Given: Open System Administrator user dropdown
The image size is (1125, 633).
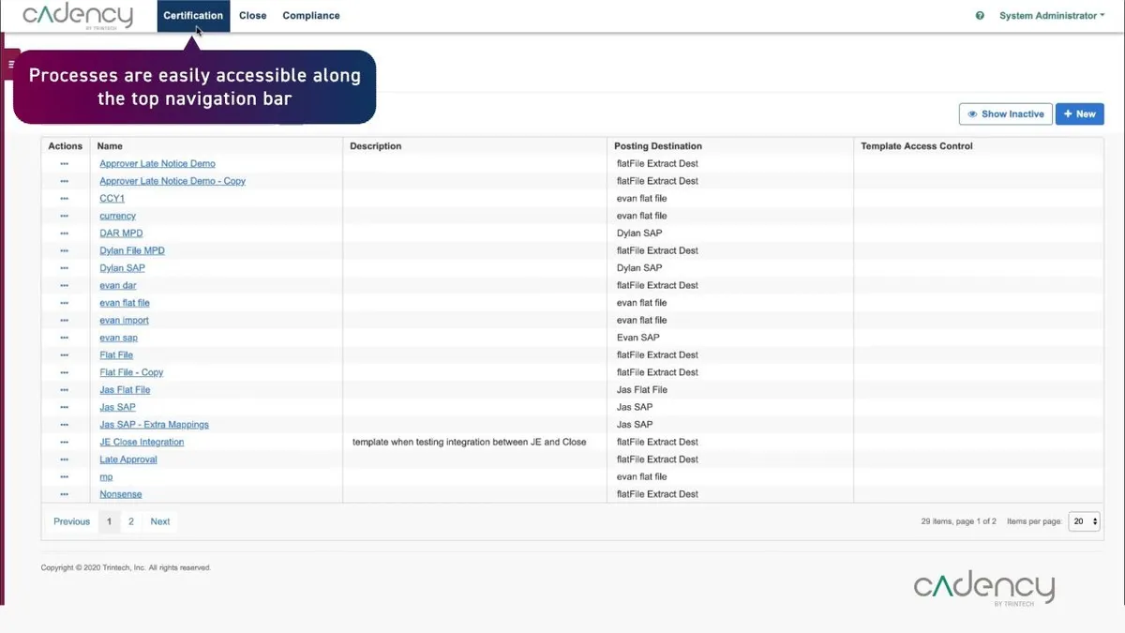Looking at the screenshot, I should [1052, 16].
